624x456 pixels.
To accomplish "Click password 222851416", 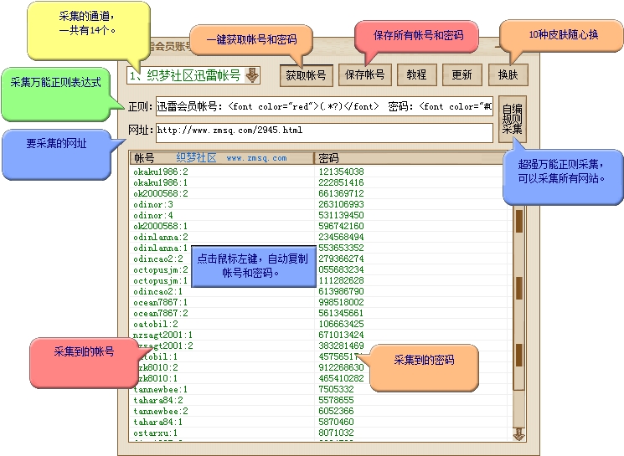I will pos(341,182).
